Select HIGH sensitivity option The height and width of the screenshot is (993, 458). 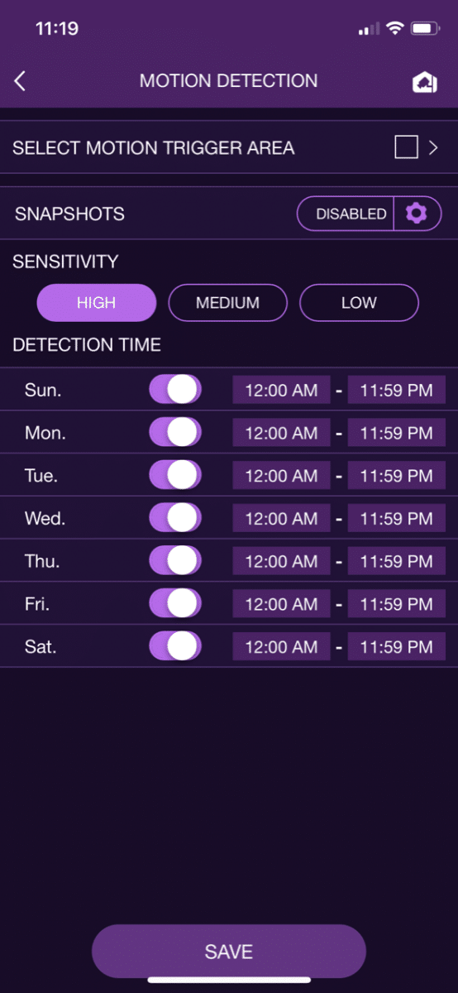(97, 303)
